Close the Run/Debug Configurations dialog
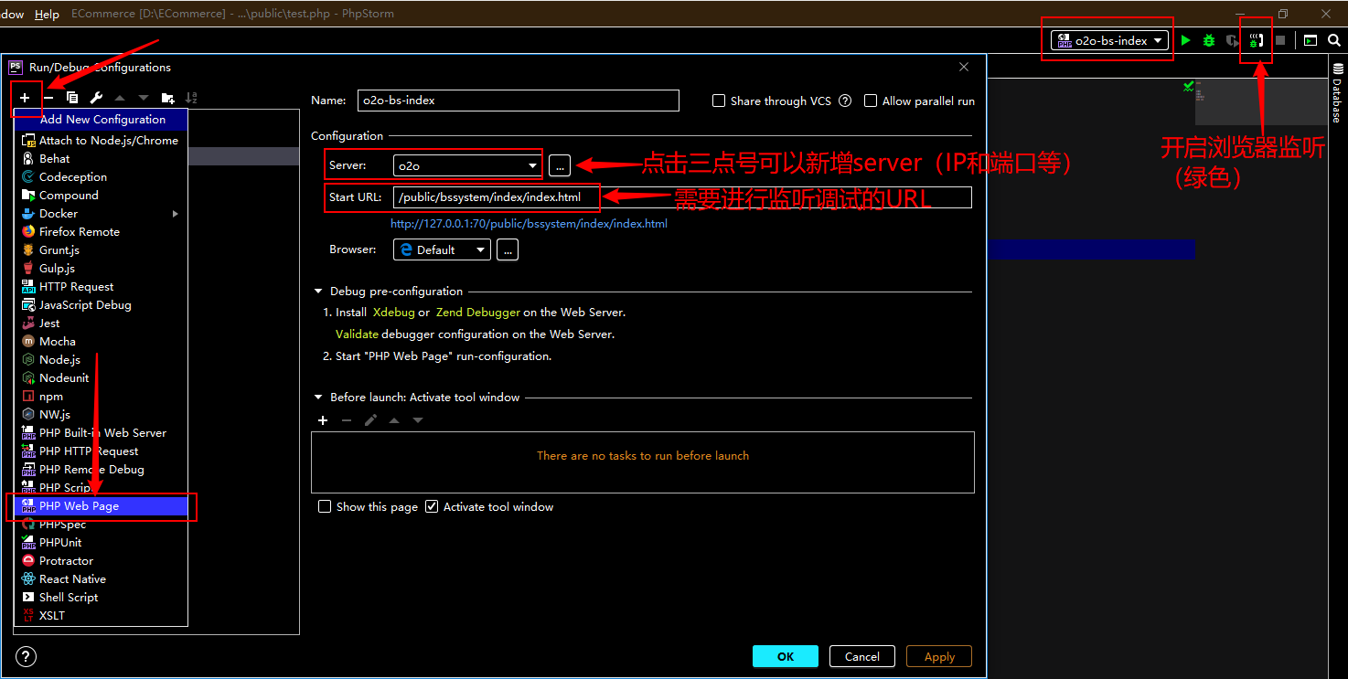1348x679 pixels. [964, 67]
